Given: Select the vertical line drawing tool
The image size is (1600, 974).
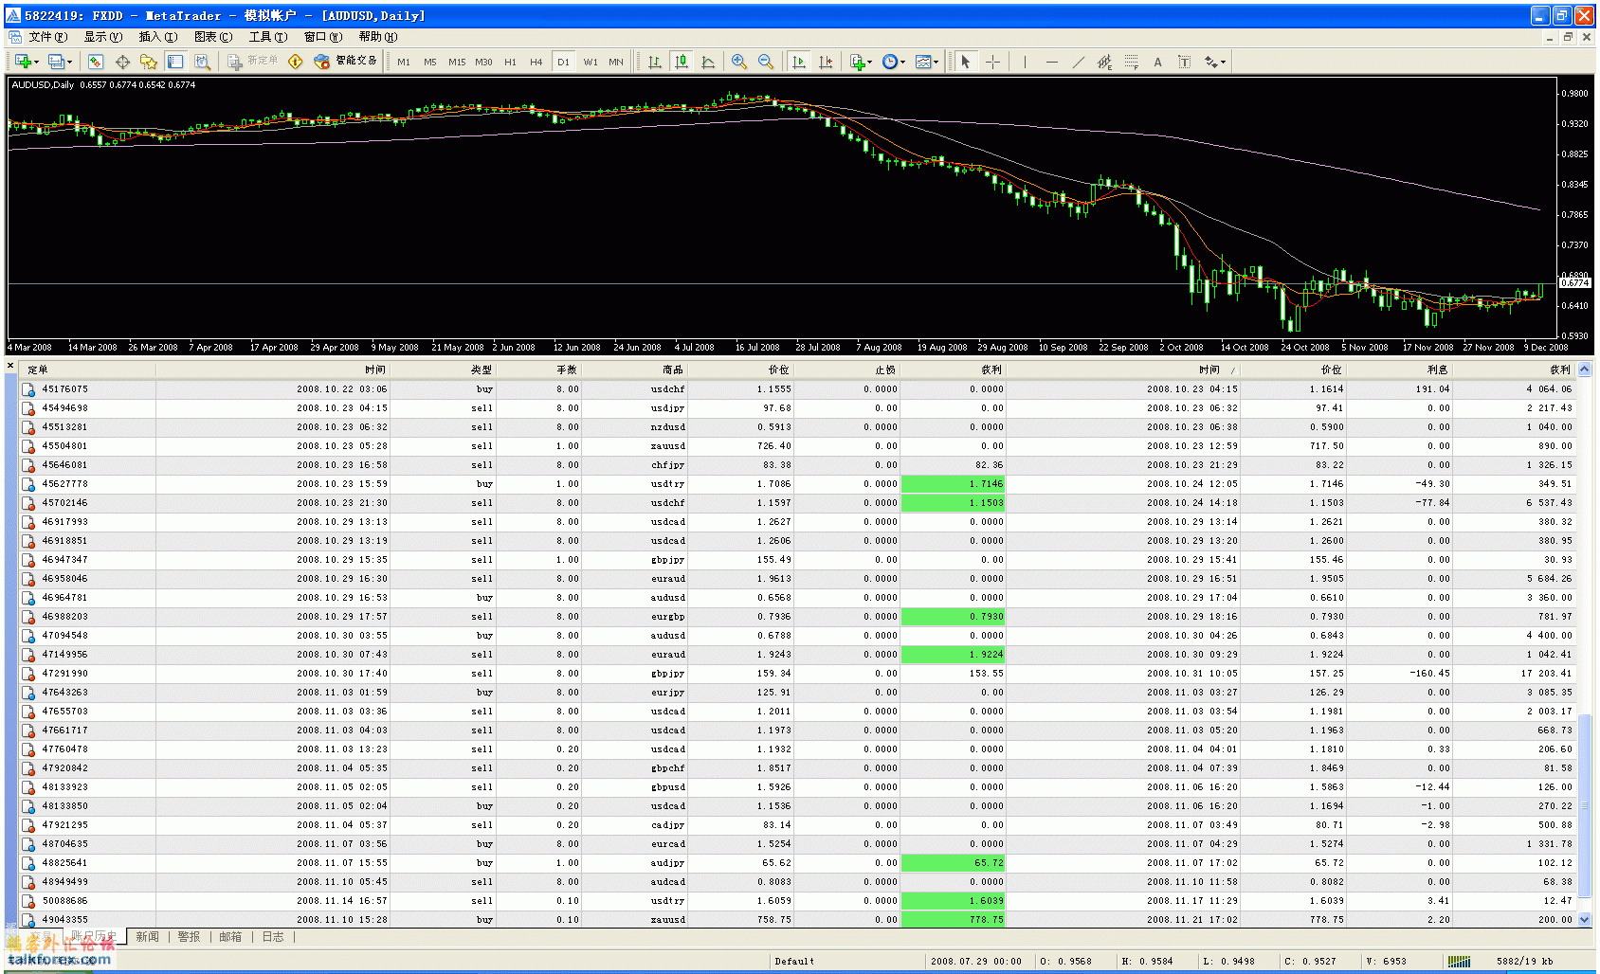Looking at the screenshot, I should pyautogui.click(x=1025, y=62).
